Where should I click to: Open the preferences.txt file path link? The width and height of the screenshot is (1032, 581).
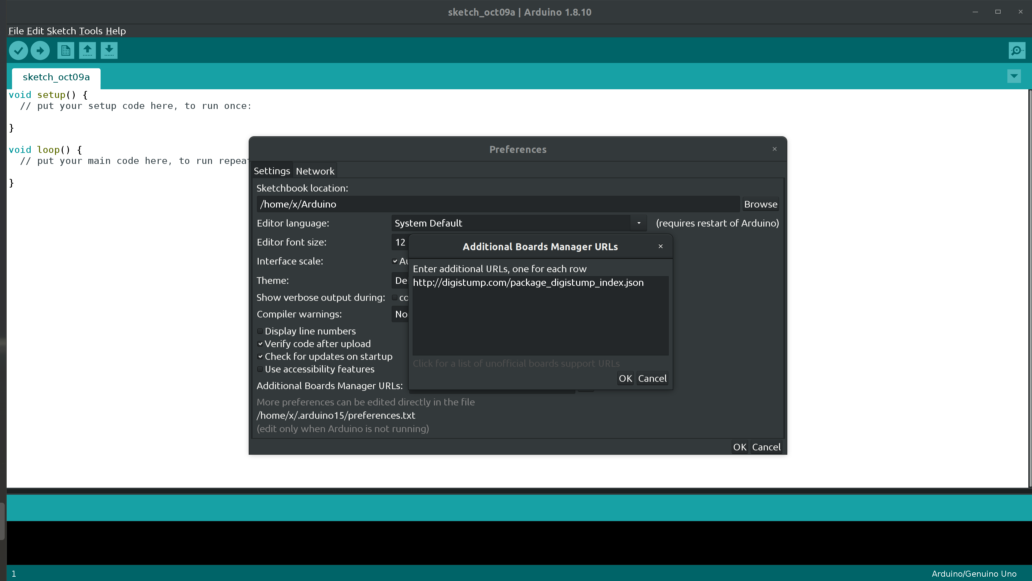(x=336, y=415)
